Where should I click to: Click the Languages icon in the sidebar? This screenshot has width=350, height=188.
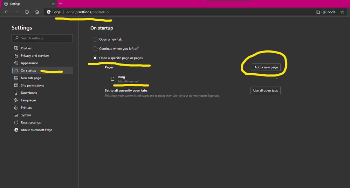click(16, 100)
